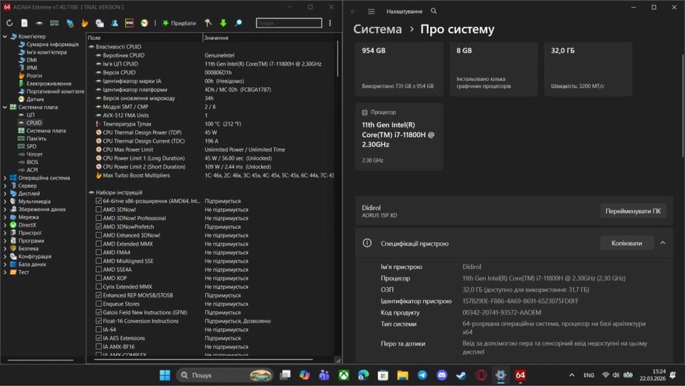Open Discord from the taskbar
The height and width of the screenshot is (386, 685).
[x=442, y=375]
